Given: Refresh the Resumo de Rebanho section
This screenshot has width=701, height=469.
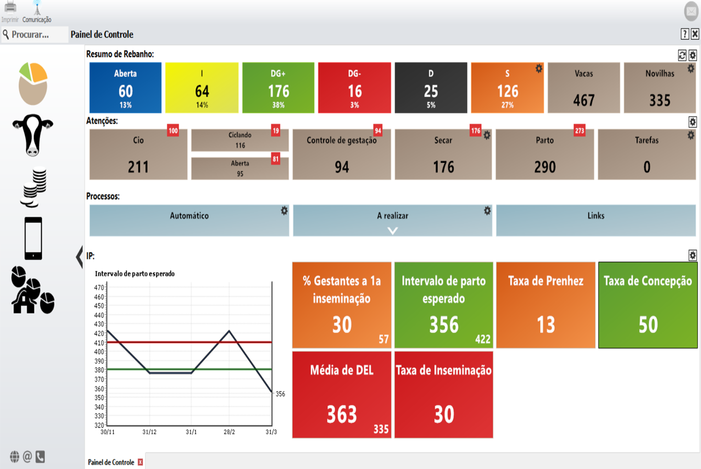Looking at the screenshot, I should [682, 55].
